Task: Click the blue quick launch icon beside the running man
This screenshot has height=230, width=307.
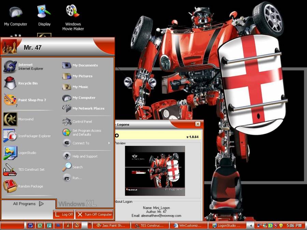Action: [59, 226]
